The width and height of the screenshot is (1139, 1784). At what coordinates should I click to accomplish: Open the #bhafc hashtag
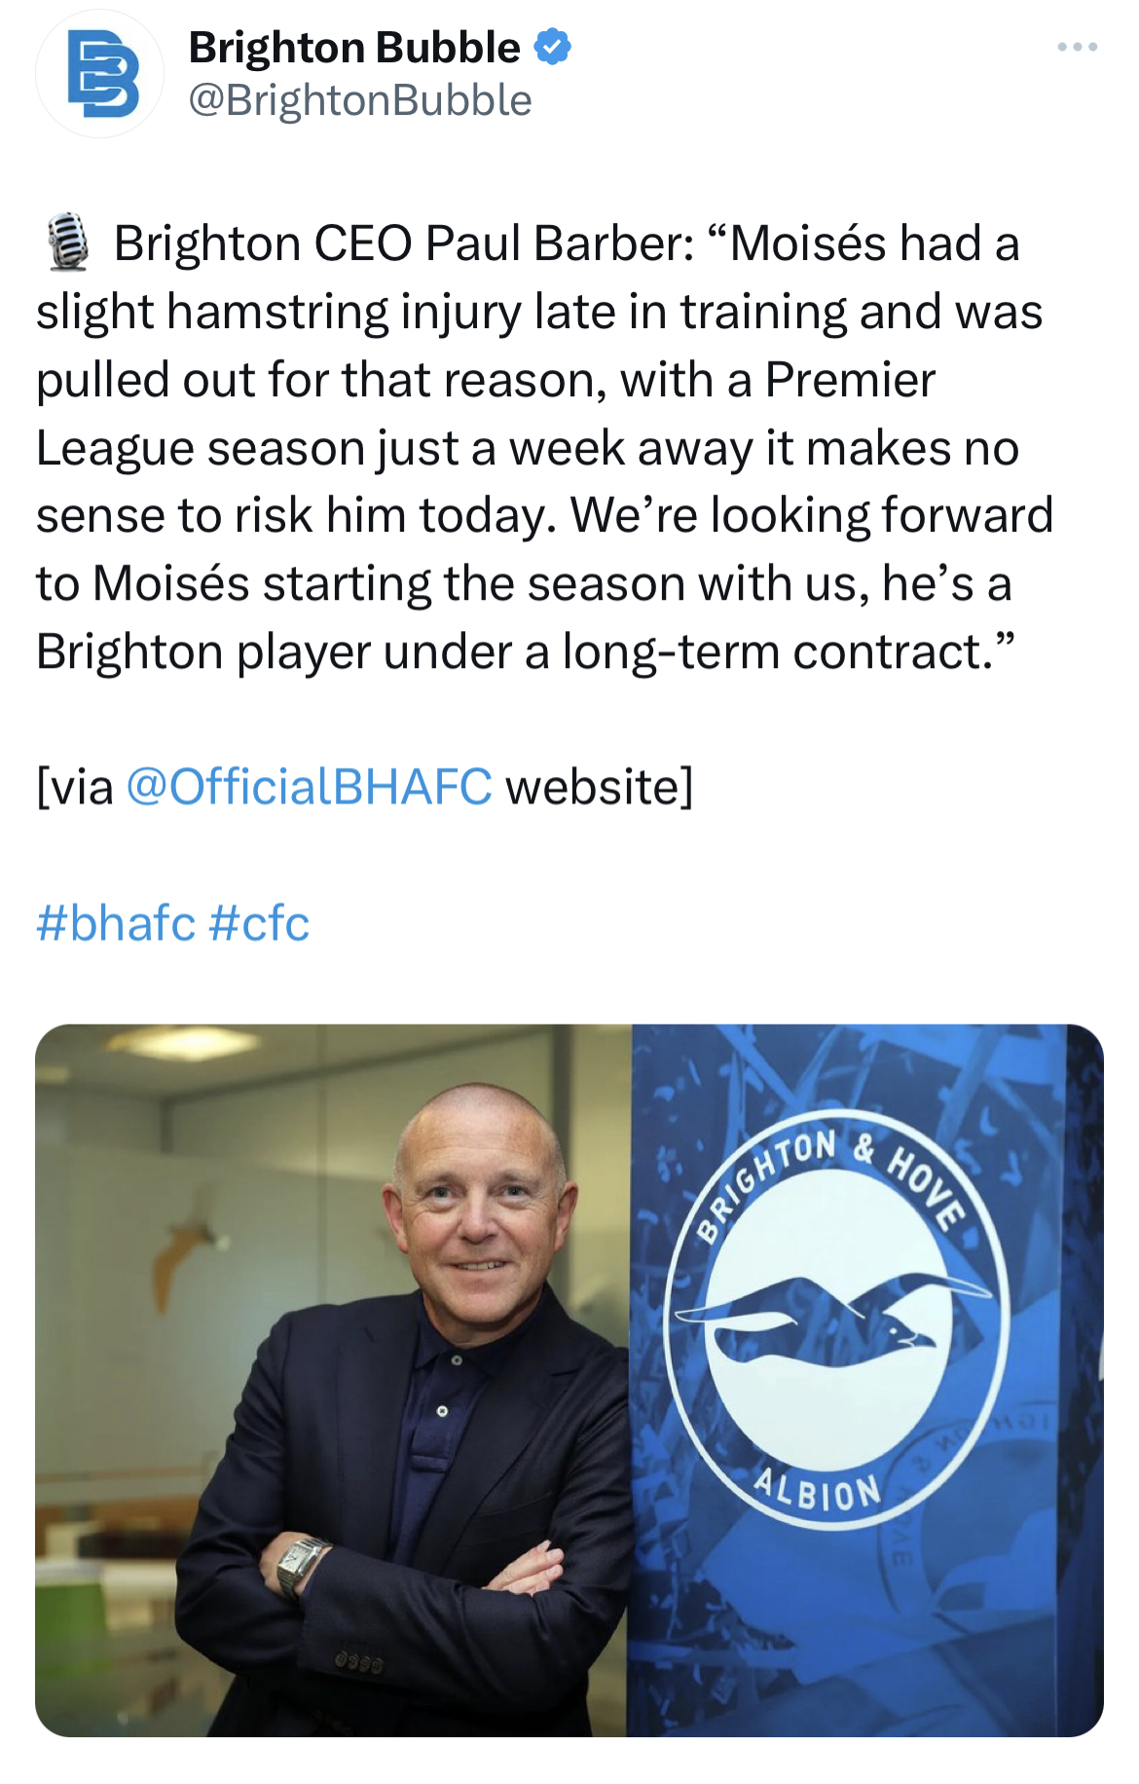(116, 922)
